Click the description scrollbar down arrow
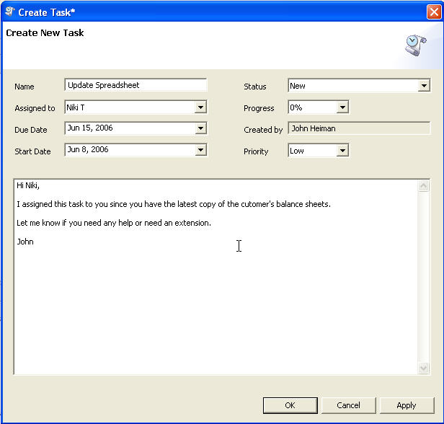The height and width of the screenshot is (424, 444). [424, 368]
